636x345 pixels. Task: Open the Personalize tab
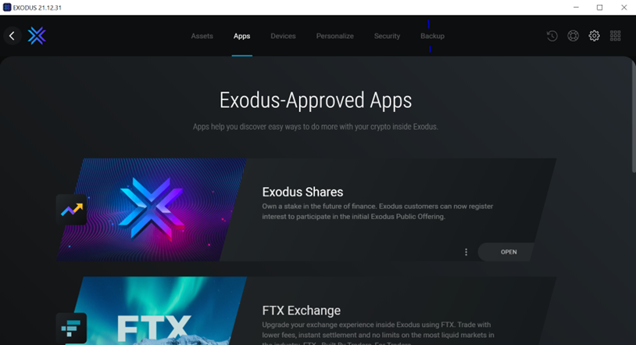pos(335,36)
